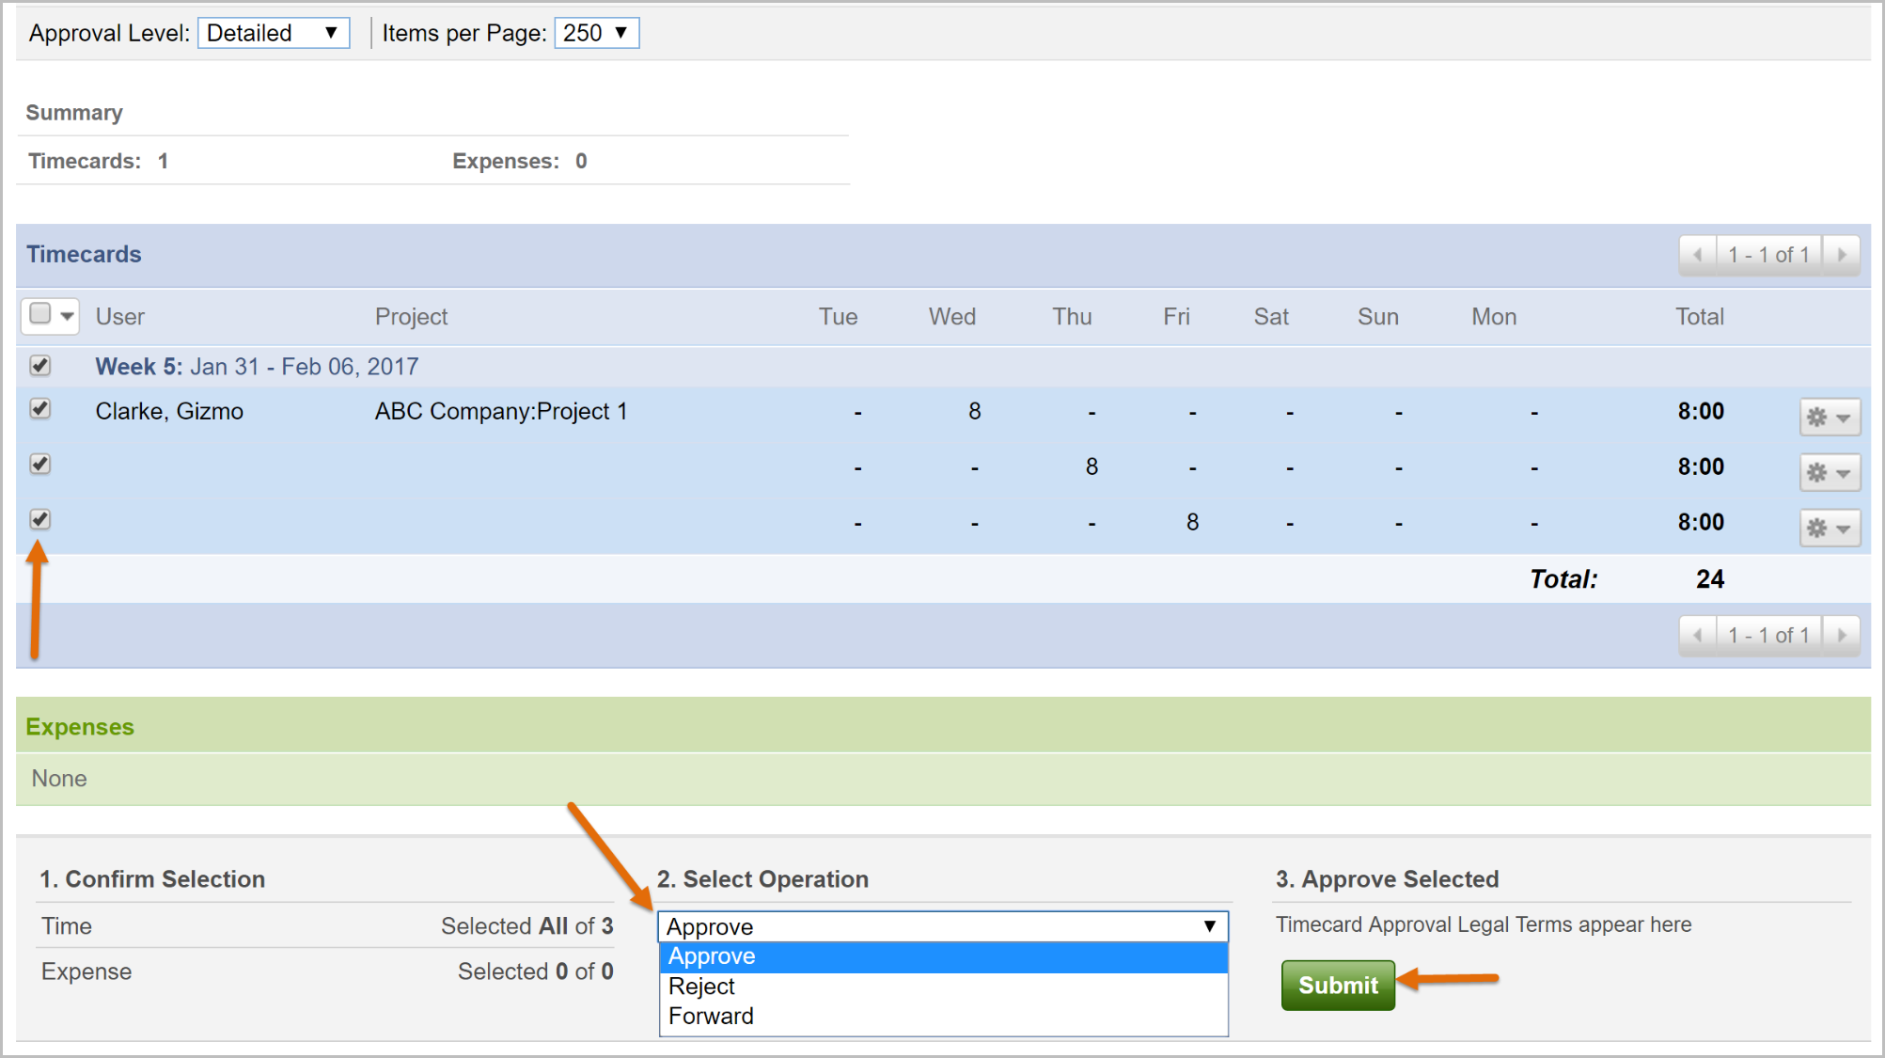Select highlighted Approve option in list
Screen dimensions: 1885x1058
click(943, 957)
